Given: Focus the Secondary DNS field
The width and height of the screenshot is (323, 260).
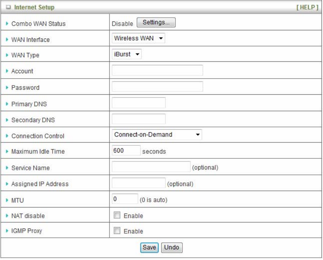Looking at the screenshot, I should click(x=139, y=119).
